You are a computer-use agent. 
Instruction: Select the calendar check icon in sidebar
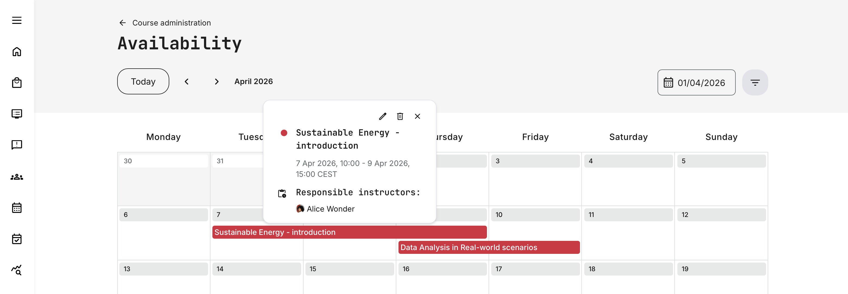pyautogui.click(x=17, y=239)
